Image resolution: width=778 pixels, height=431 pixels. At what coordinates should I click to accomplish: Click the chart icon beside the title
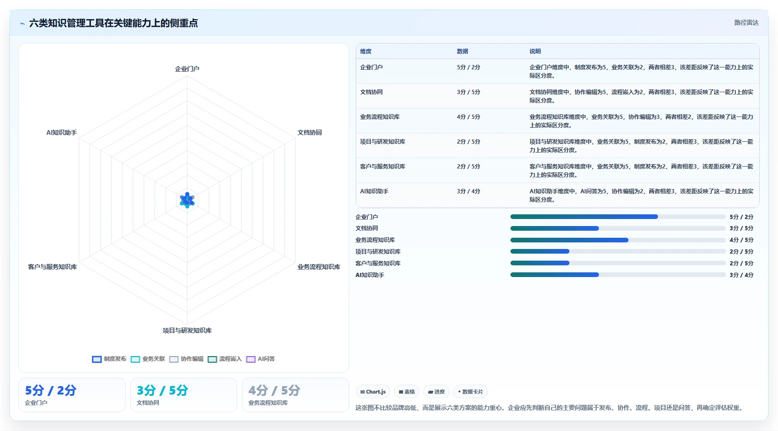22,23
